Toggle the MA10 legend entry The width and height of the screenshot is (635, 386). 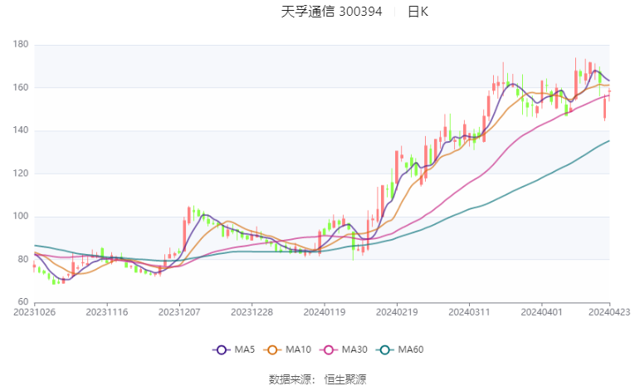tap(287, 350)
